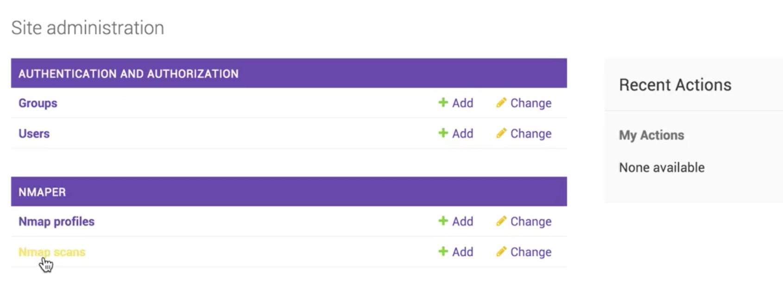Image resolution: width=783 pixels, height=308 pixels.
Task: Click the pencil icon in Users row
Action: [501, 133]
